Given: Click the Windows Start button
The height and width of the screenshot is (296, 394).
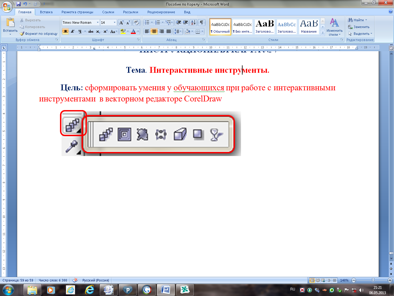Looking at the screenshot, I should (x=8, y=290).
